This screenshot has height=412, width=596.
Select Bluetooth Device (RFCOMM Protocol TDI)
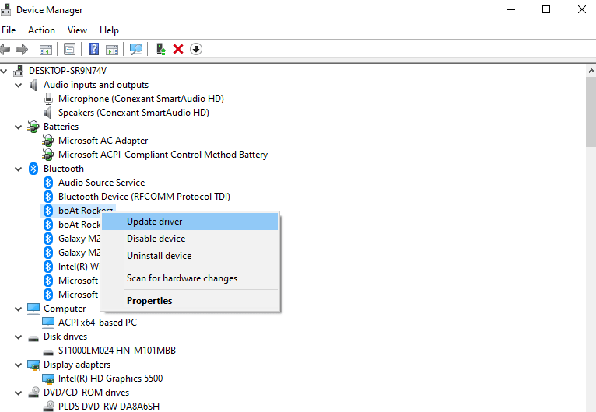[144, 197]
